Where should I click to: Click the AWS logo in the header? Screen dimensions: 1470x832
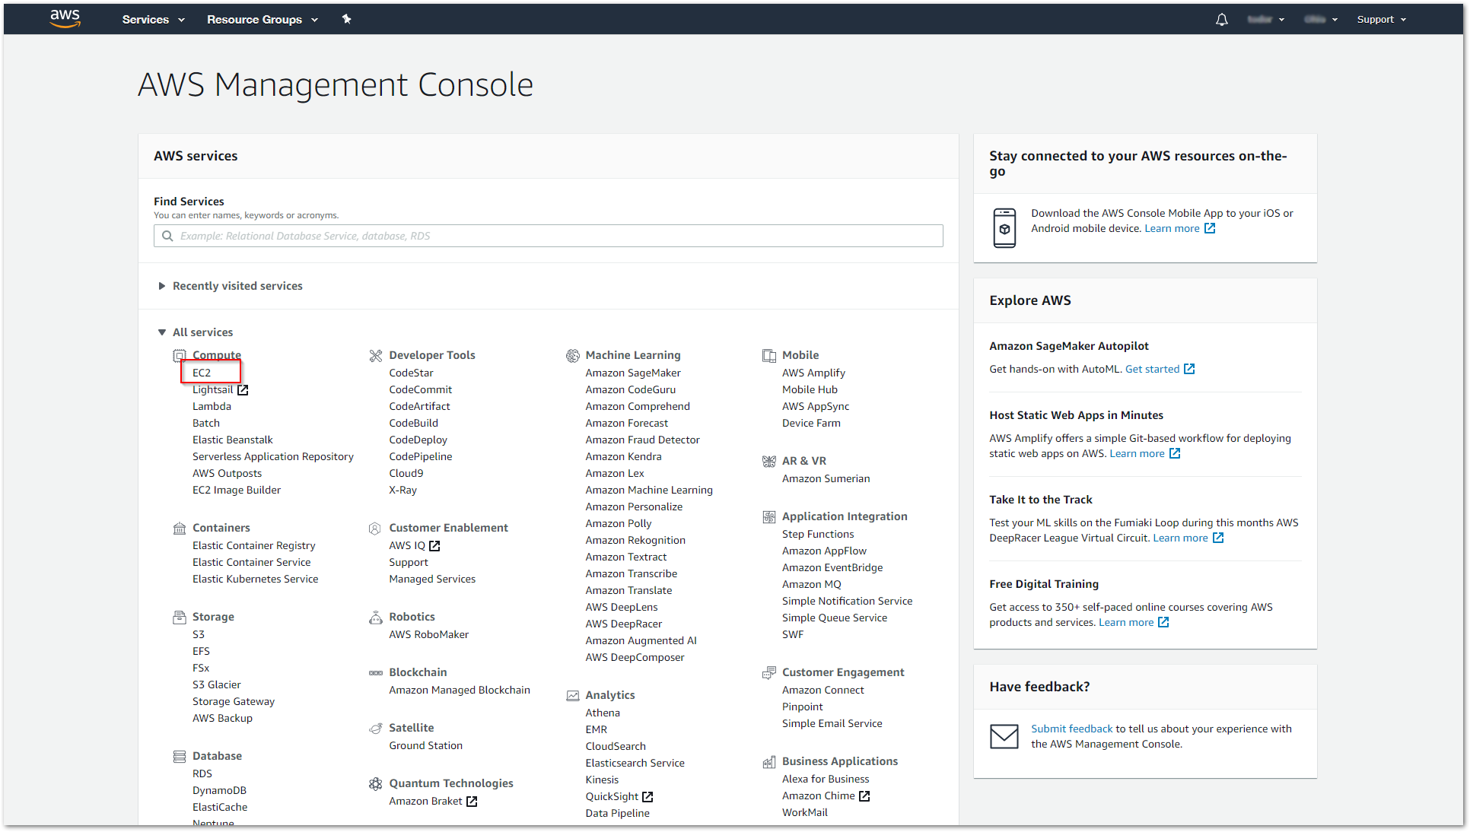tap(65, 19)
